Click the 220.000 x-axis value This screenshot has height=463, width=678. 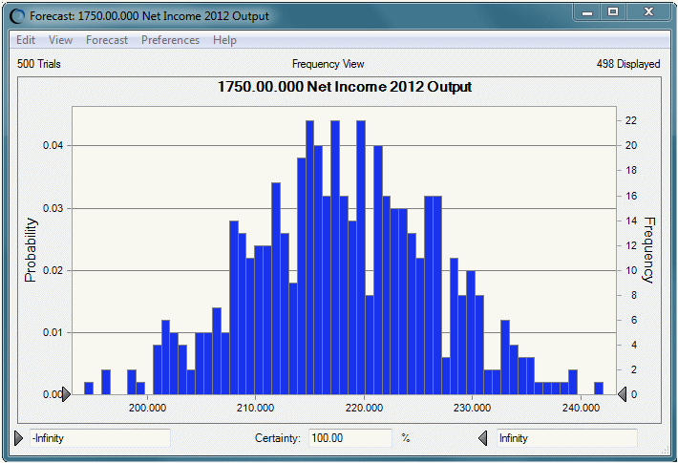[x=364, y=408]
